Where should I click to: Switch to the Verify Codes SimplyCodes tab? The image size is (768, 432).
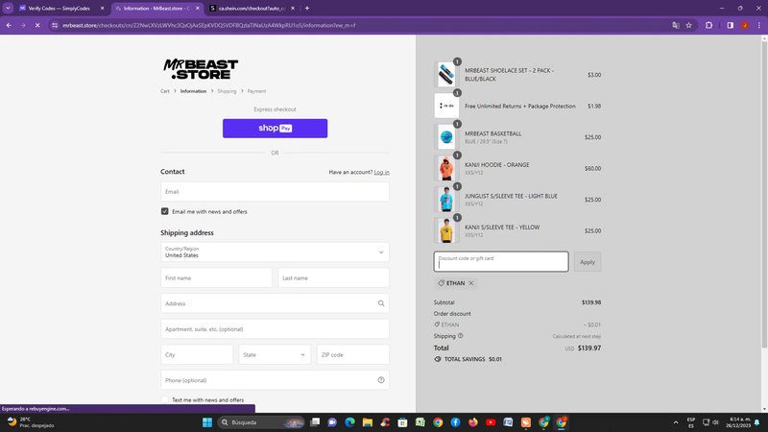pos(60,9)
